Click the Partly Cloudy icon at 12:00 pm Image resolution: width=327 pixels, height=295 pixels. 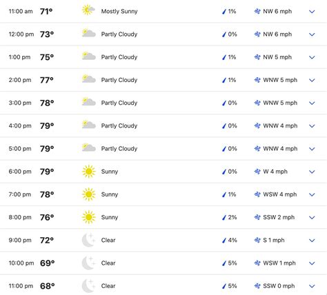click(89, 33)
